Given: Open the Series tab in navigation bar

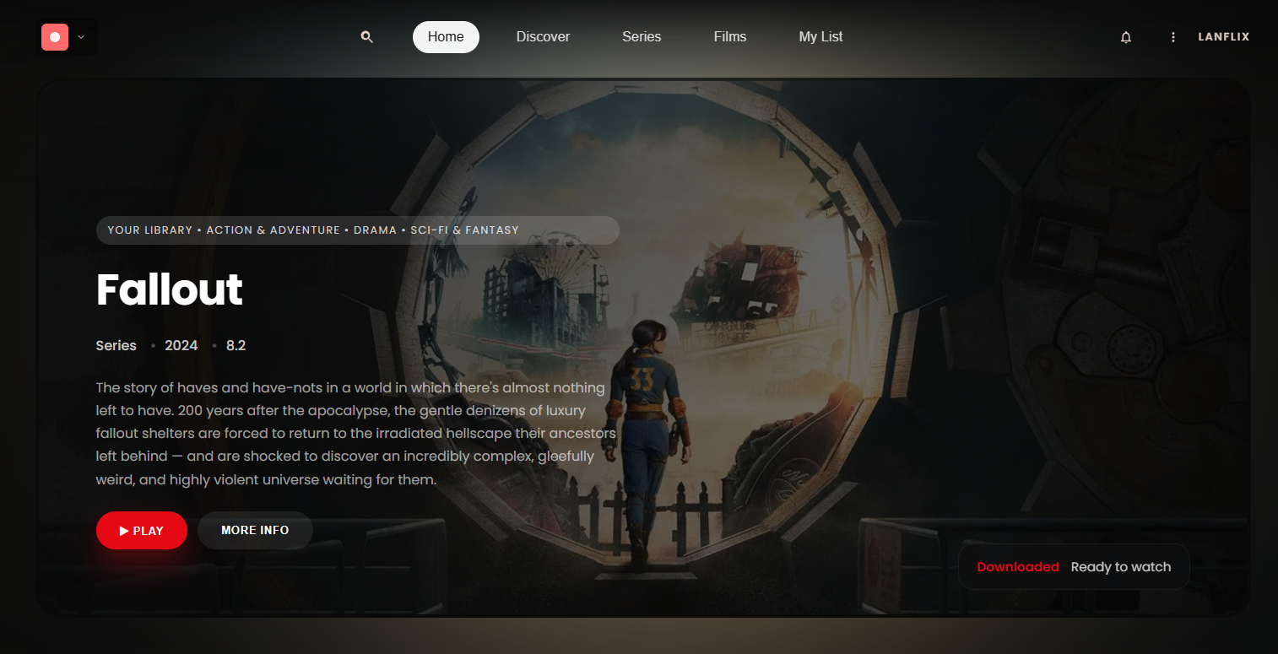Looking at the screenshot, I should click(642, 37).
